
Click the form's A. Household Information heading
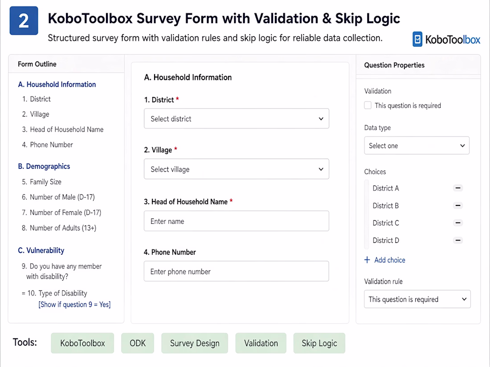pos(188,77)
